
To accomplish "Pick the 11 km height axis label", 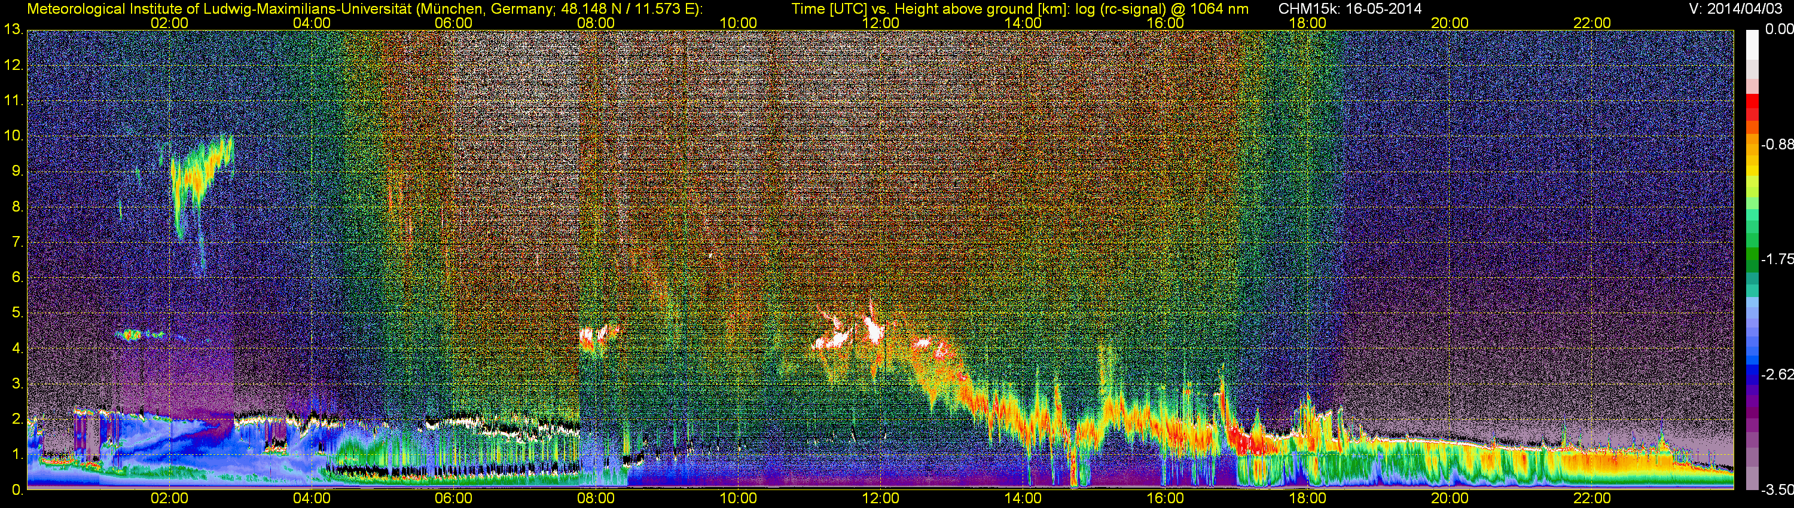I will coord(13,101).
